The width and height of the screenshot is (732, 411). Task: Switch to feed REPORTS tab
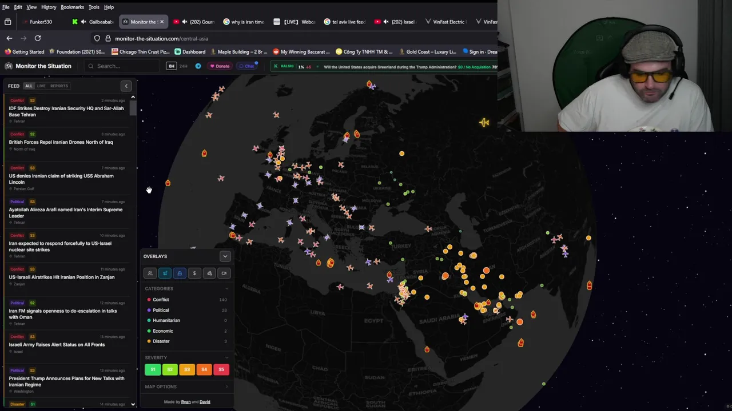click(59, 86)
